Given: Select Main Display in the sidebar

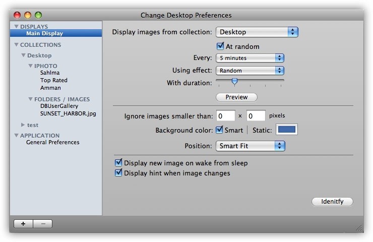Looking at the screenshot, I should (x=45, y=34).
